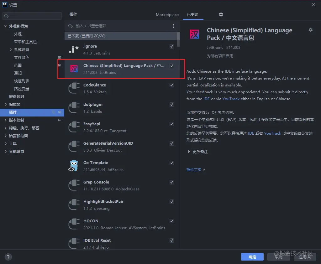The image size is (321, 264).
Task: Expand 构建、执行、部署 tree node
Action: click(x=6, y=128)
